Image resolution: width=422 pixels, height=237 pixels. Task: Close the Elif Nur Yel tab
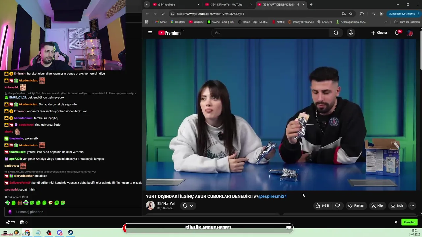coord(251,4)
